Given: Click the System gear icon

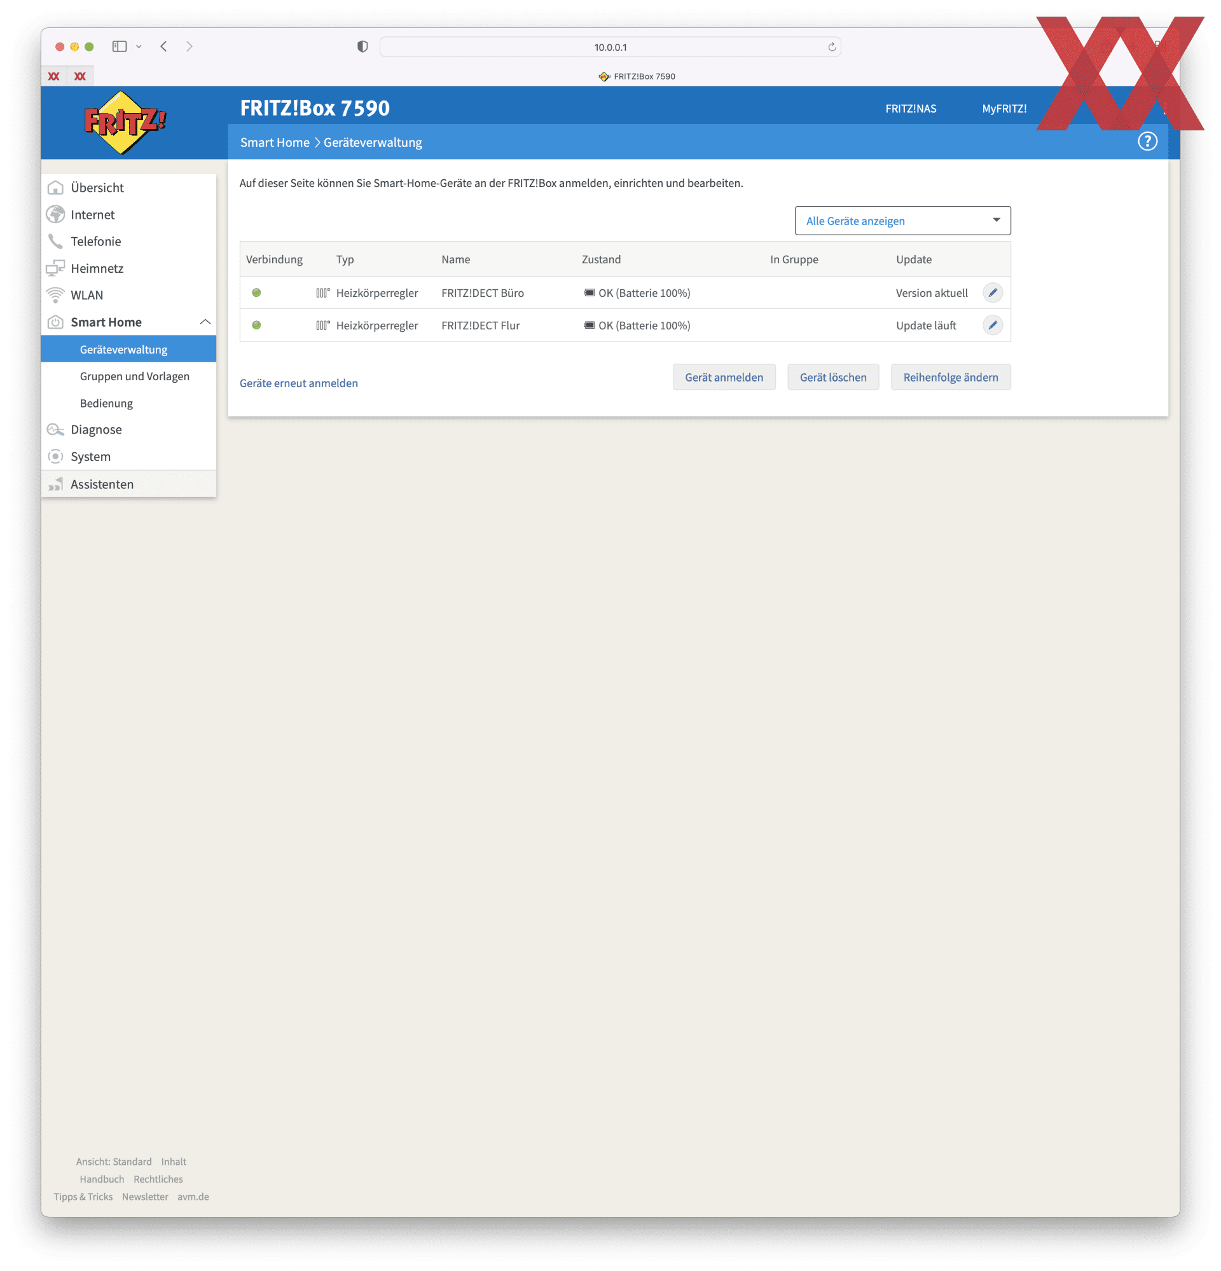Looking at the screenshot, I should [x=56, y=457].
